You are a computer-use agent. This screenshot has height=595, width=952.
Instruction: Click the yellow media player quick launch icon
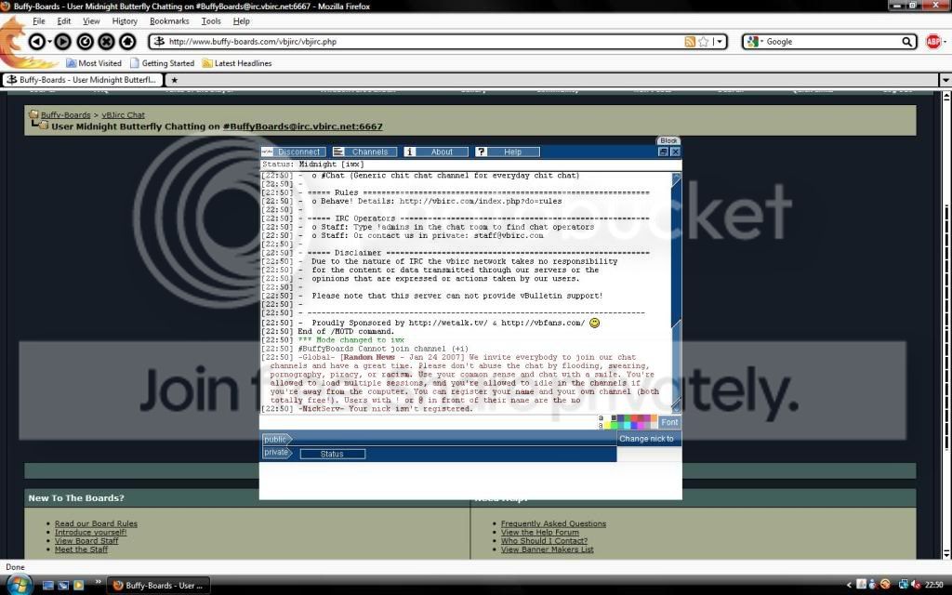(x=78, y=586)
